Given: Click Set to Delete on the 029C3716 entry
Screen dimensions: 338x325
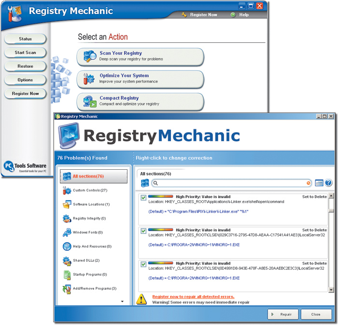Looking at the screenshot, I should (314, 230).
